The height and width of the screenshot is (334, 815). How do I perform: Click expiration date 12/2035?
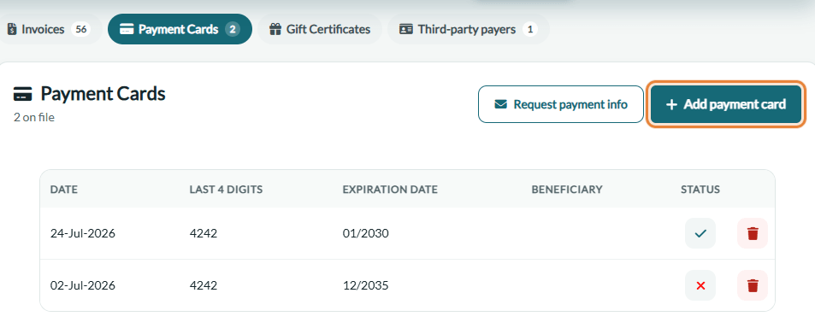pyautogui.click(x=365, y=285)
